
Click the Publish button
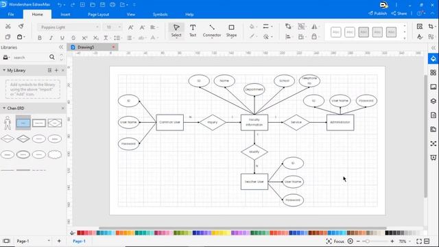[378, 13]
